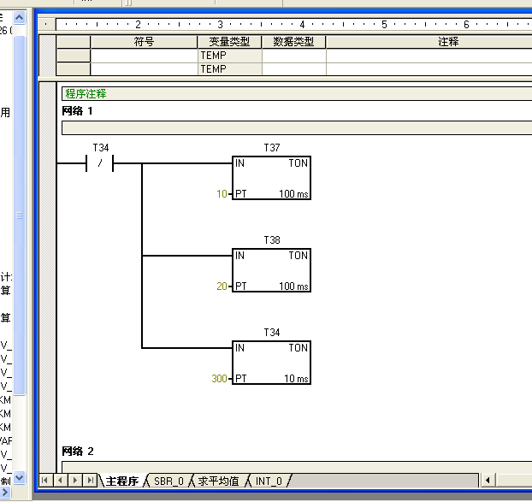Click the T34 label above the bottom timer

pos(272,332)
